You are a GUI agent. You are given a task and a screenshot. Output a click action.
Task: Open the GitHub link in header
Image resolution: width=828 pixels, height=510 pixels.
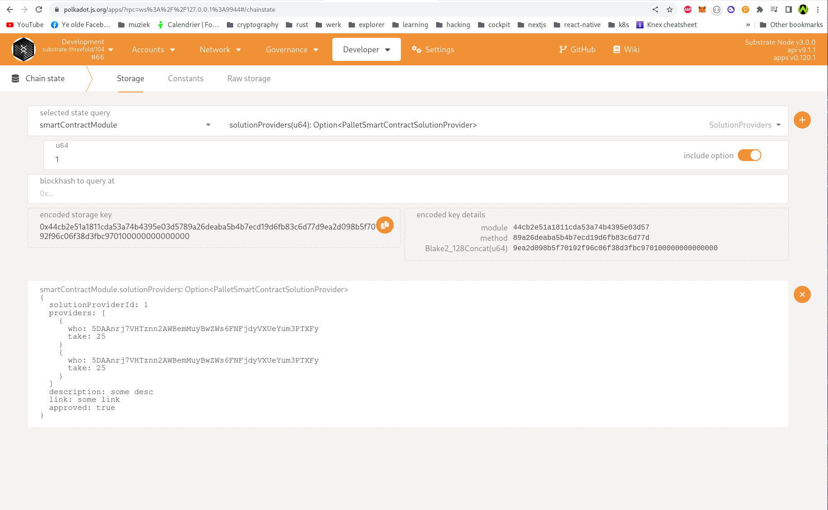click(x=577, y=50)
